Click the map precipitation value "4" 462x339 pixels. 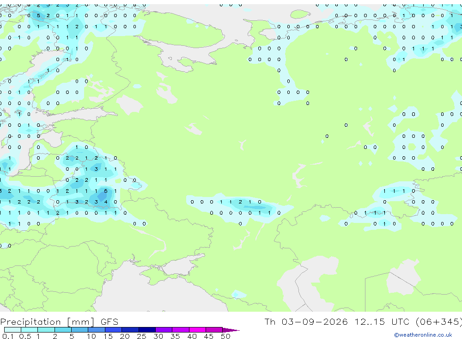106,202
